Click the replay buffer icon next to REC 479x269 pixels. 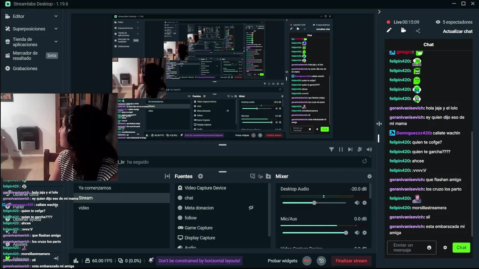pyautogui.click(x=321, y=261)
